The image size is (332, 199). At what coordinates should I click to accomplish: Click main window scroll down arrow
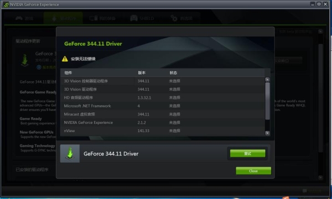pos(320,177)
